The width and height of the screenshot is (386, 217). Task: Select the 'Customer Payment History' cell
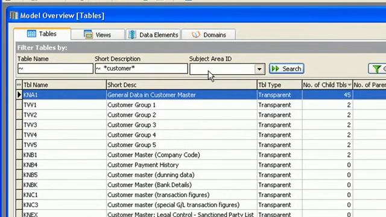point(182,165)
